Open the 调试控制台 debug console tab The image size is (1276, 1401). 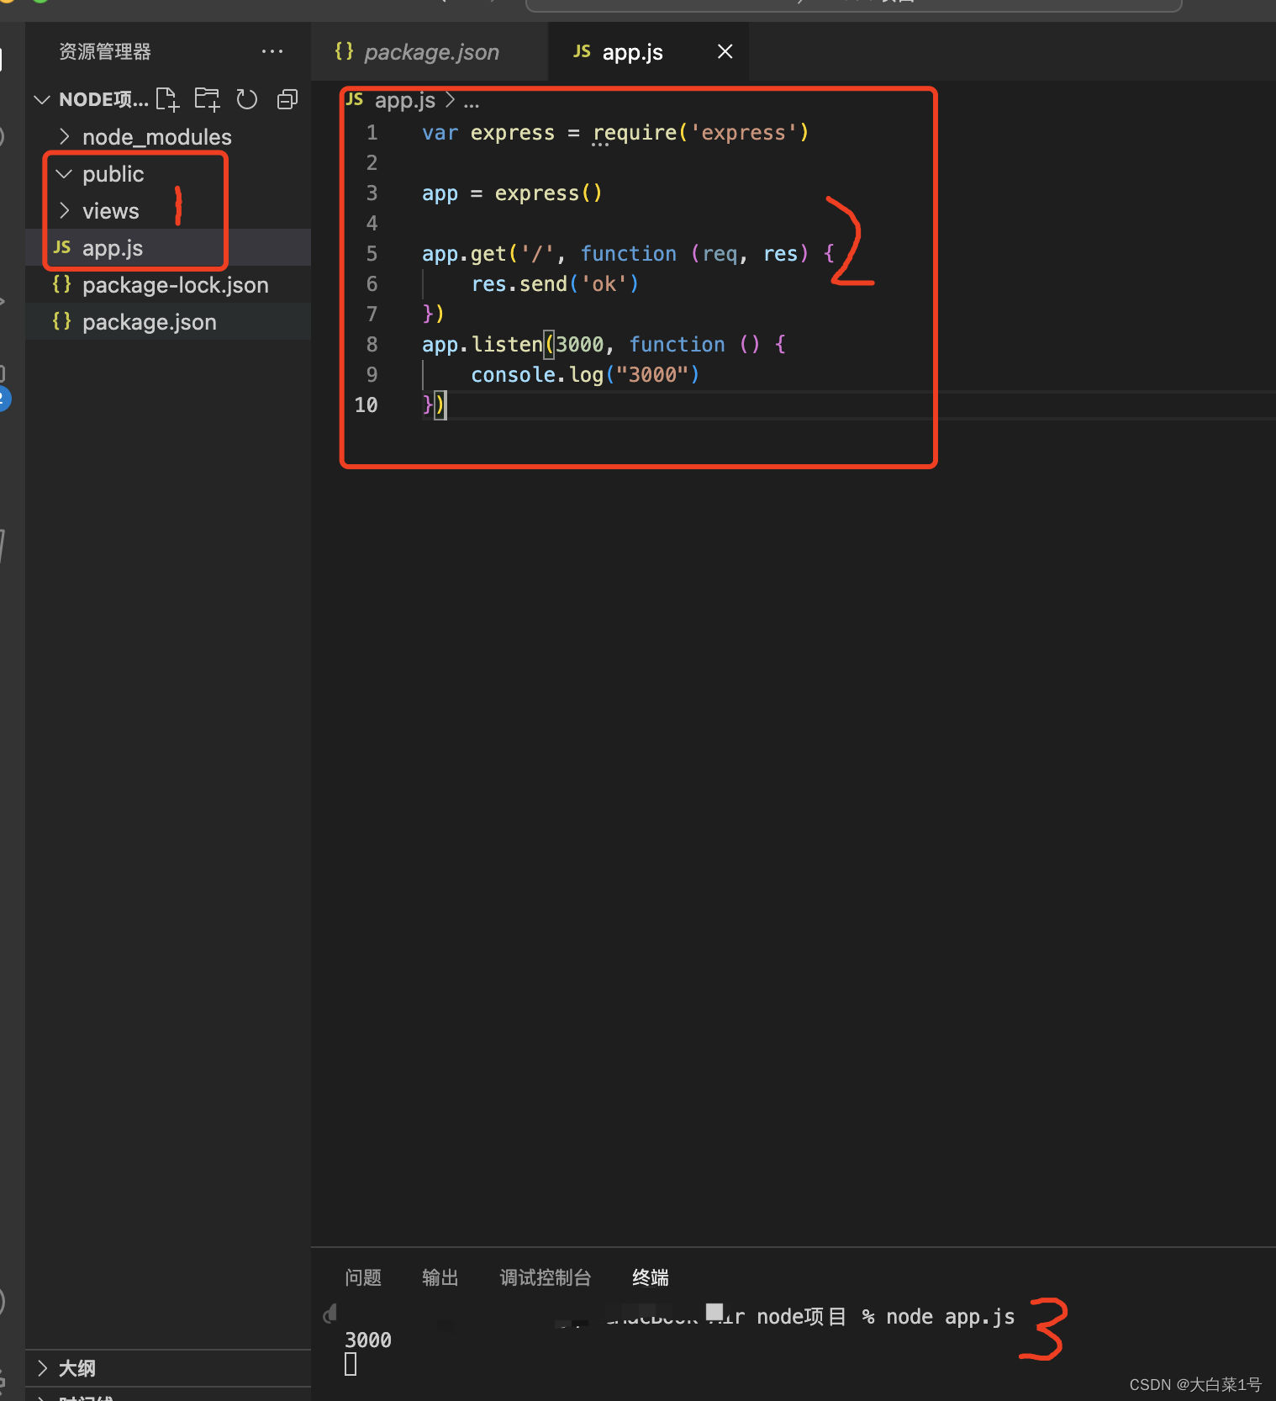coord(546,1278)
